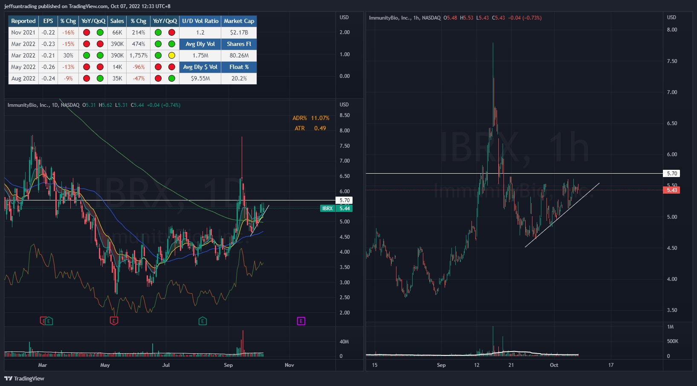The width and height of the screenshot is (697, 386).
Task: Click the 'Reported' column header
Action: pos(23,21)
